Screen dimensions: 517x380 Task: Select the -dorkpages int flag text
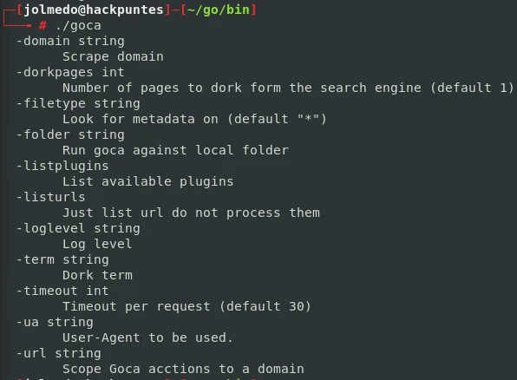click(x=70, y=72)
